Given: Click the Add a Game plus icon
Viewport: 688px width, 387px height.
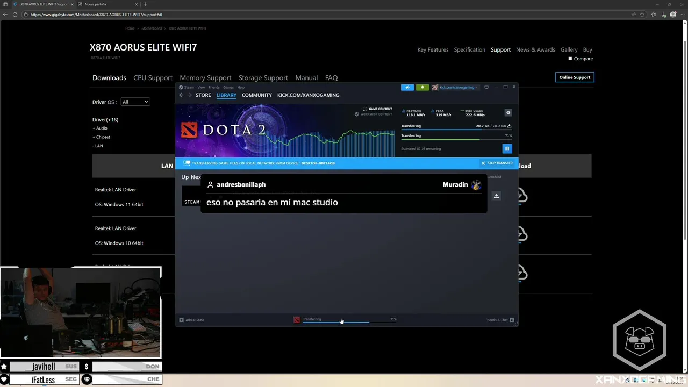Looking at the screenshot, I should point(181,320).
